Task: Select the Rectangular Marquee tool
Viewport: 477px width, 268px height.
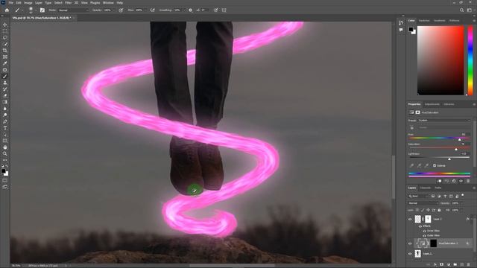Action: click(x=5, y=31)
